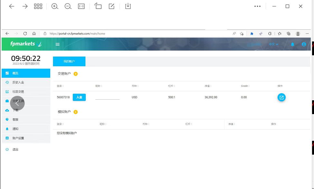Click the hamburger menu icon beside fpmarkets logo
The width and height of the screenshot is (314, 189).
coord(58,44)
